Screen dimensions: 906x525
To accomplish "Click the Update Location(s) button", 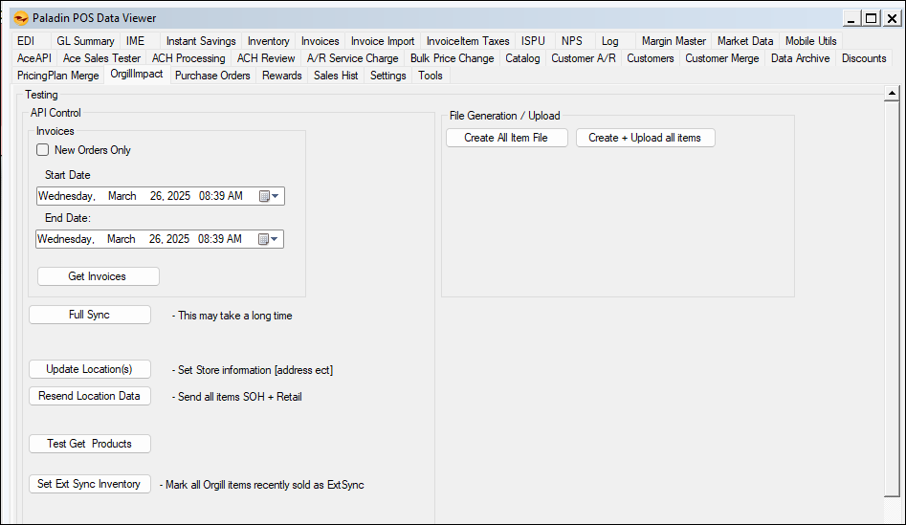I will pos(90,369).
